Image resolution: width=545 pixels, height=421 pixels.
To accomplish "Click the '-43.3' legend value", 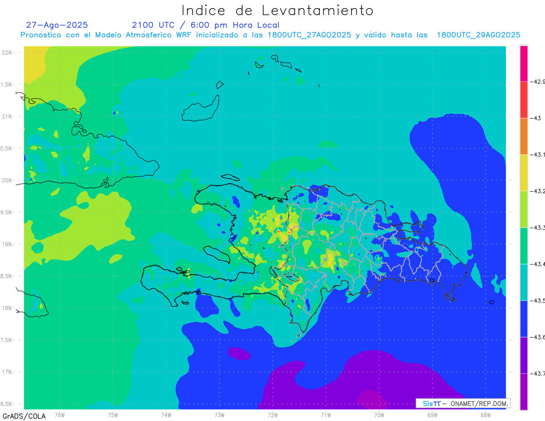I will point(537,228).
